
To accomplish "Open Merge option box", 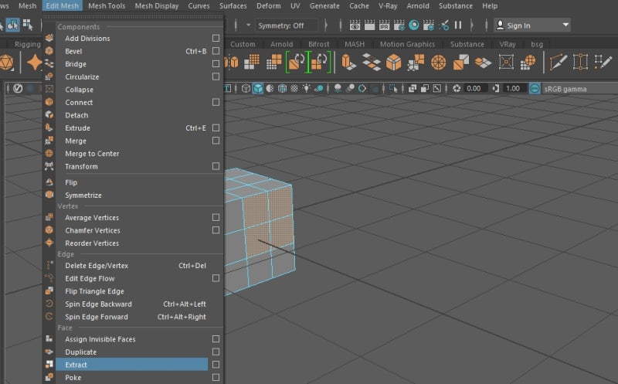I will (216, 141).
